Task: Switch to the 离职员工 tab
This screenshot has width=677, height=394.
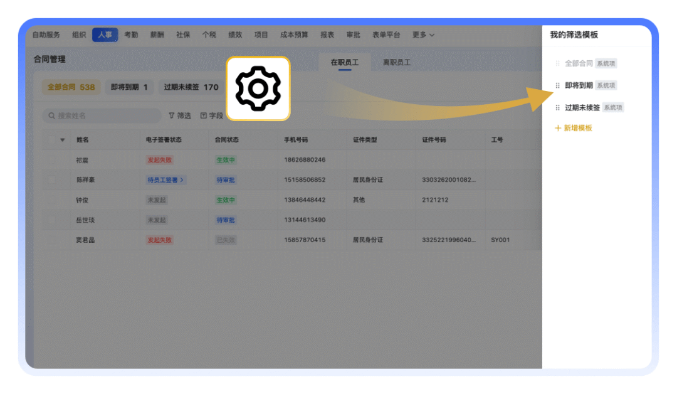Action: (396, 63)
